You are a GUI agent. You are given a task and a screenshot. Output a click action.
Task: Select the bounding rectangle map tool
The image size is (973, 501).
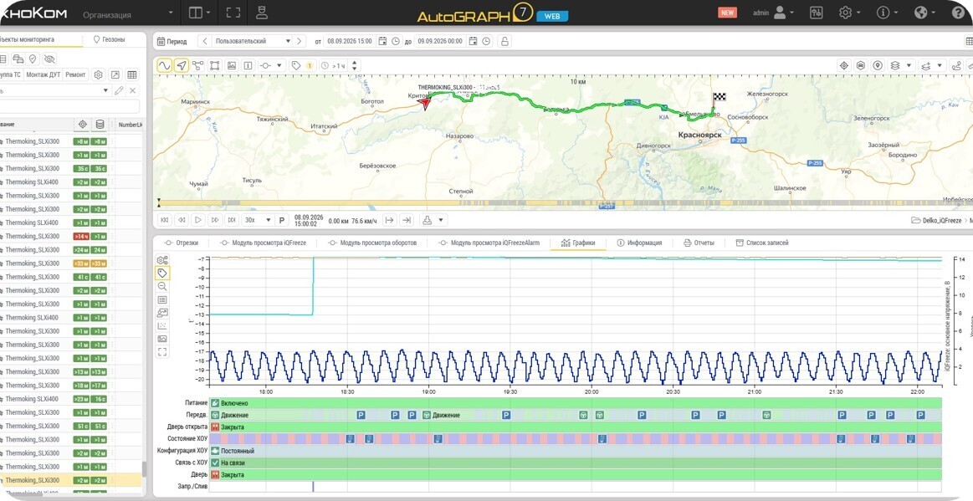pyautogui.click(x=215, y=65)
